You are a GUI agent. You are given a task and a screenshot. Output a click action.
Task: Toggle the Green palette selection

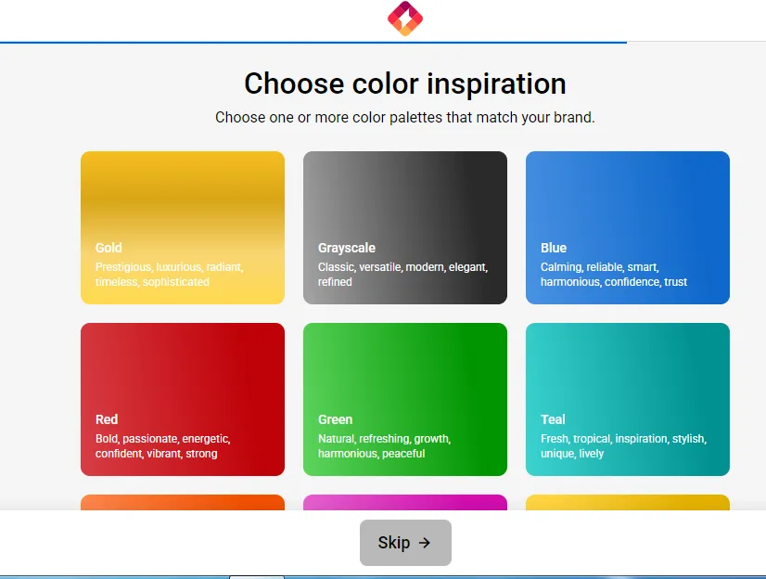point(405,399)
